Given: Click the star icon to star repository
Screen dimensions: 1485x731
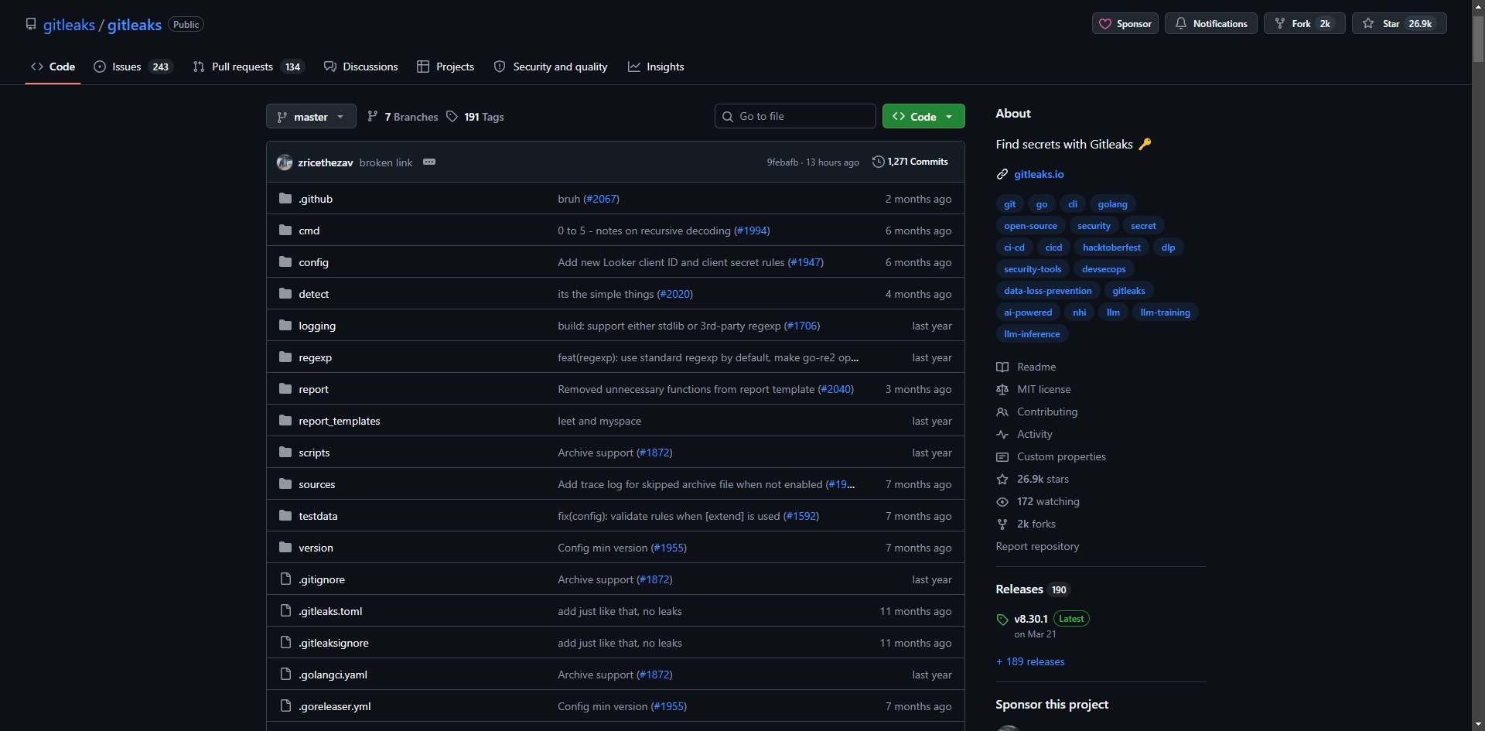Looking at the screenshot, I should click(1368, 24).
